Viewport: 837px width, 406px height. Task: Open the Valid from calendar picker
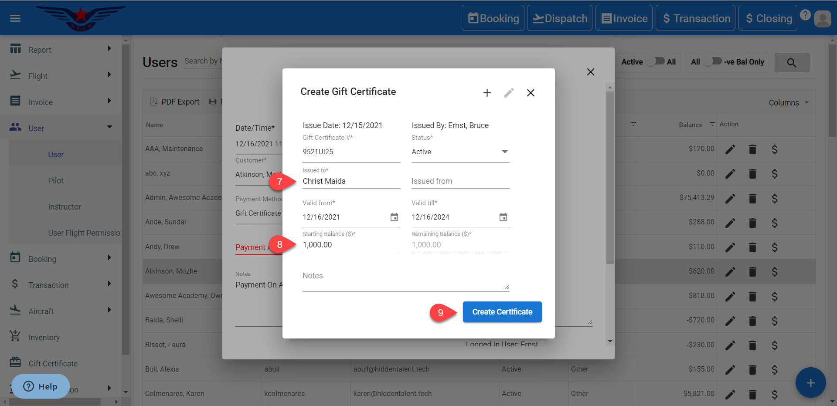tap(394, 217)
